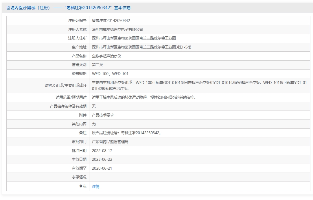The width and height of the screenshot is (313, 200).
Task: Select management class value 第二类
Action: 97,65
